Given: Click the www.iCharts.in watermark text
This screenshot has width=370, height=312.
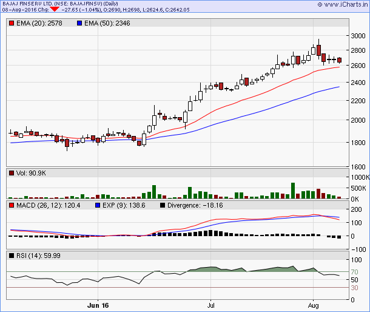Looking at the screenshot, I should [345, 4].
